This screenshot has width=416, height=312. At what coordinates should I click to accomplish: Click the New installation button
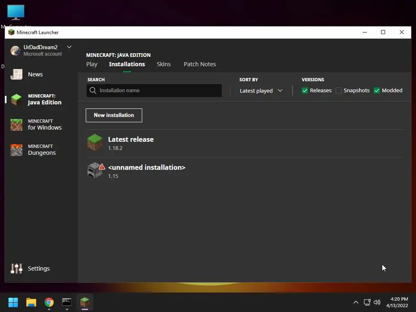[x=114, y=115]
